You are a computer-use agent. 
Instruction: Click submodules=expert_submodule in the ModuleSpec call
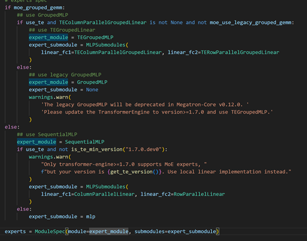[176, 232]
